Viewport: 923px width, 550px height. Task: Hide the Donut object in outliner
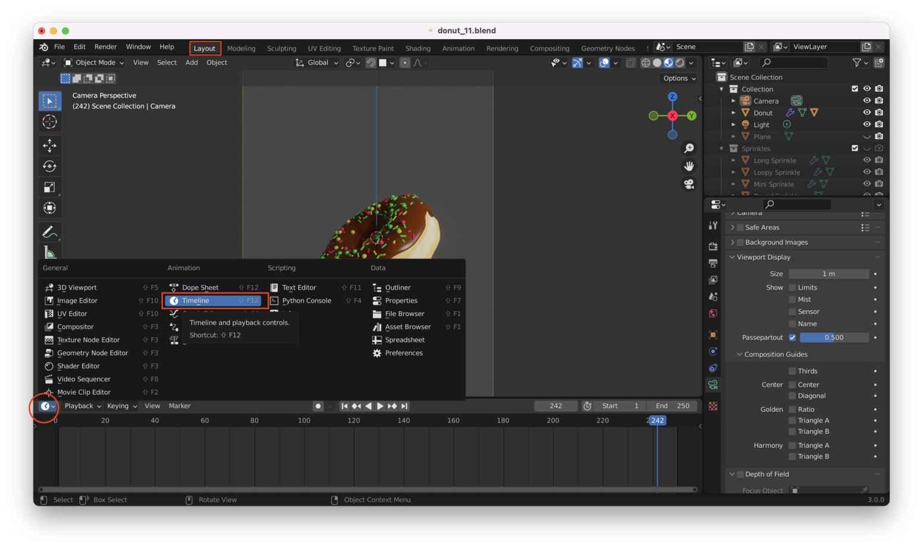click(x=867, y=112)
